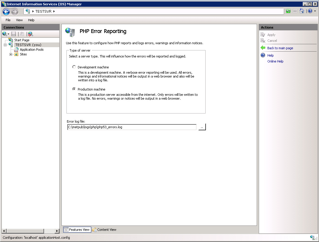
Task: Click Delete Connection icon in Connections toolbar
Action: [x=30, y=34]
